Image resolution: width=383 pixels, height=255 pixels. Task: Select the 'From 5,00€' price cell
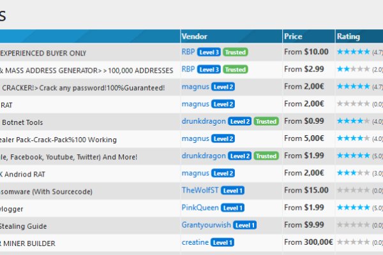pyautogui.click(x=304, y=138)
